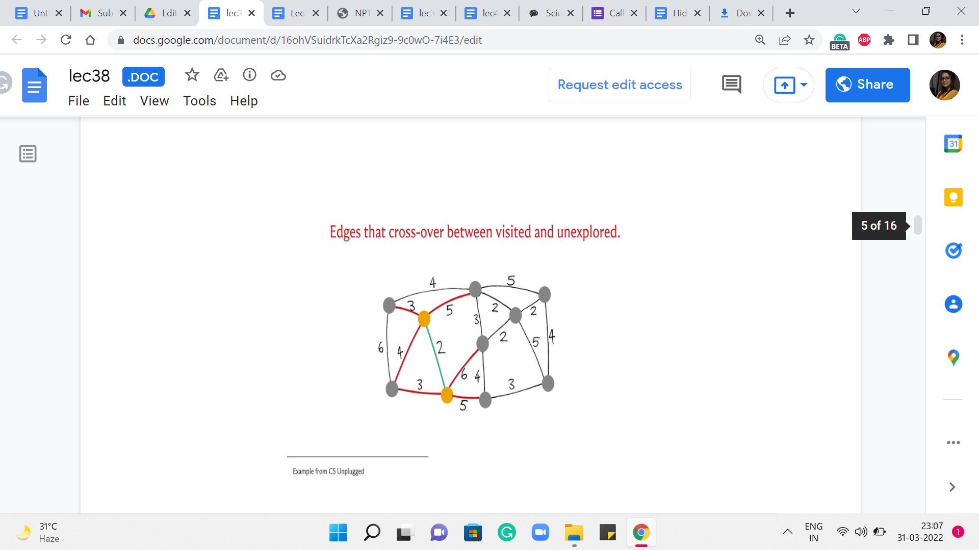Click the blue Share button
This screenshot has width=979, height=550.
click(867, 85)
